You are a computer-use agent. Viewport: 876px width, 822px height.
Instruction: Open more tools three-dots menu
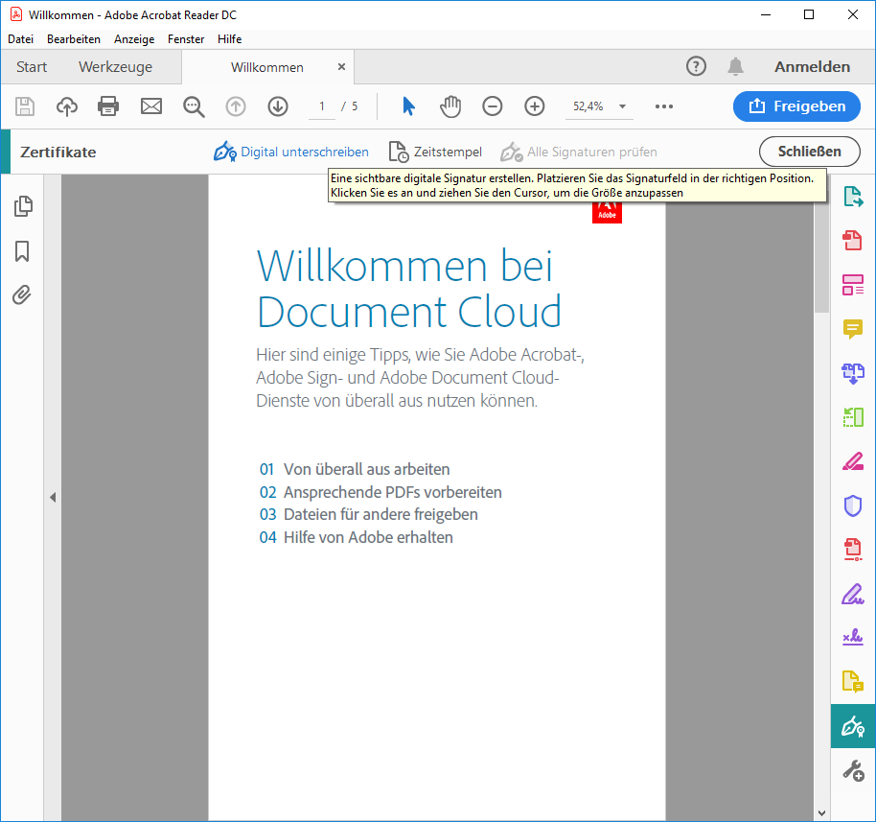point(663,106)
